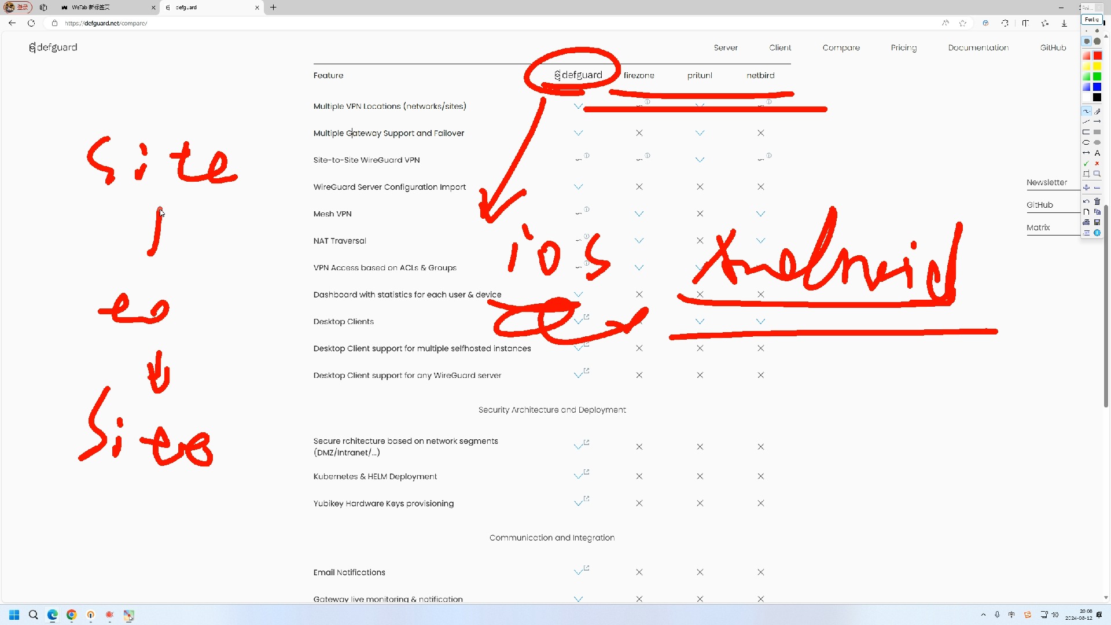
Task: Open the browser downloads icon
Action: click(1064, 23)
